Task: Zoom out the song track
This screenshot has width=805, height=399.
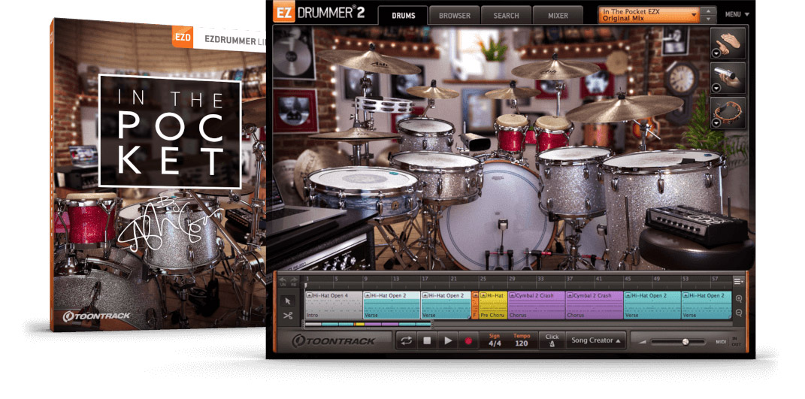Action: pos(740,313)
